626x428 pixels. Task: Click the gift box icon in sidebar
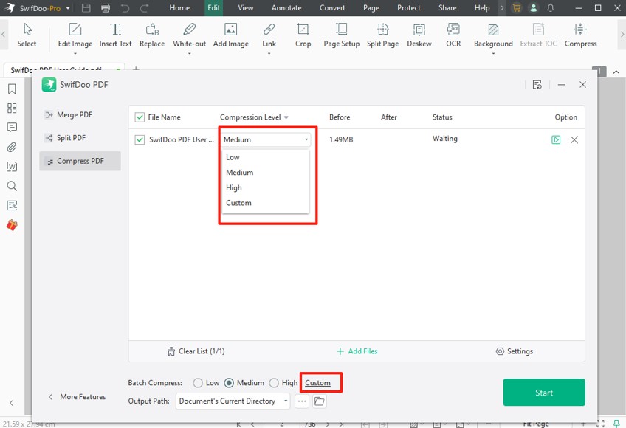point(12,225)
